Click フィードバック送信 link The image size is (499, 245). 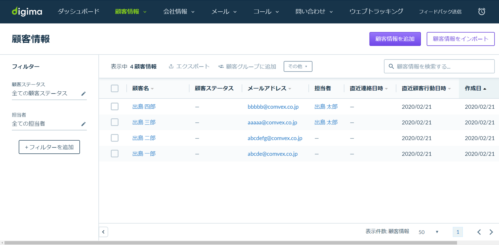click(440, 12)
